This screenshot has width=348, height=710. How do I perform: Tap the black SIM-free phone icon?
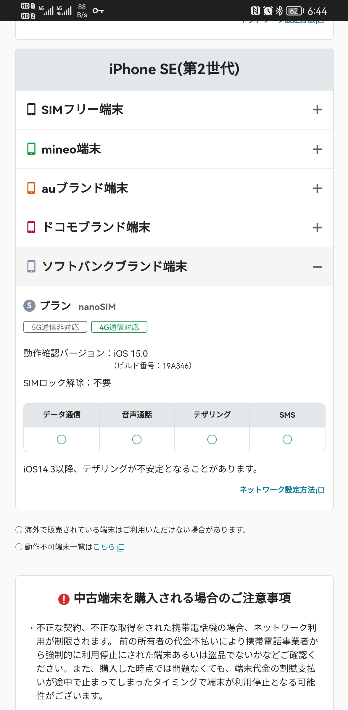[31, 109]
